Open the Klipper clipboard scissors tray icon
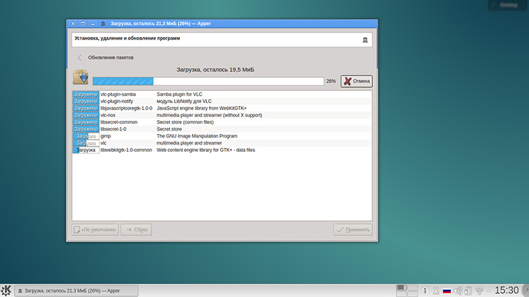The image size is (529, 297). (436, 290)
